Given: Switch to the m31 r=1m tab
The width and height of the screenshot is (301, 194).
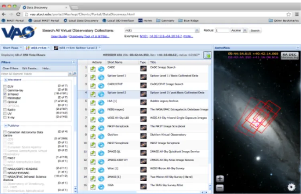Looking at the screenshot, I should point(38,48).
